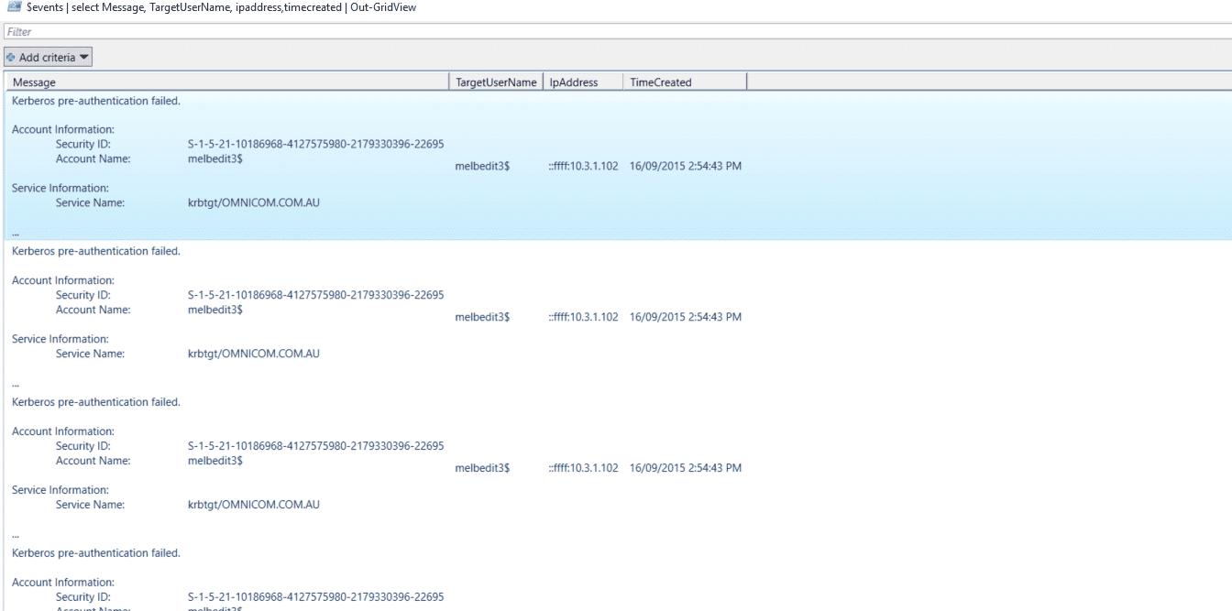The height and width of the screenshot is (611, 1232).
Task: Select the third Kerberos pre-authentication failed row
Action: click(x=275, y=467)
